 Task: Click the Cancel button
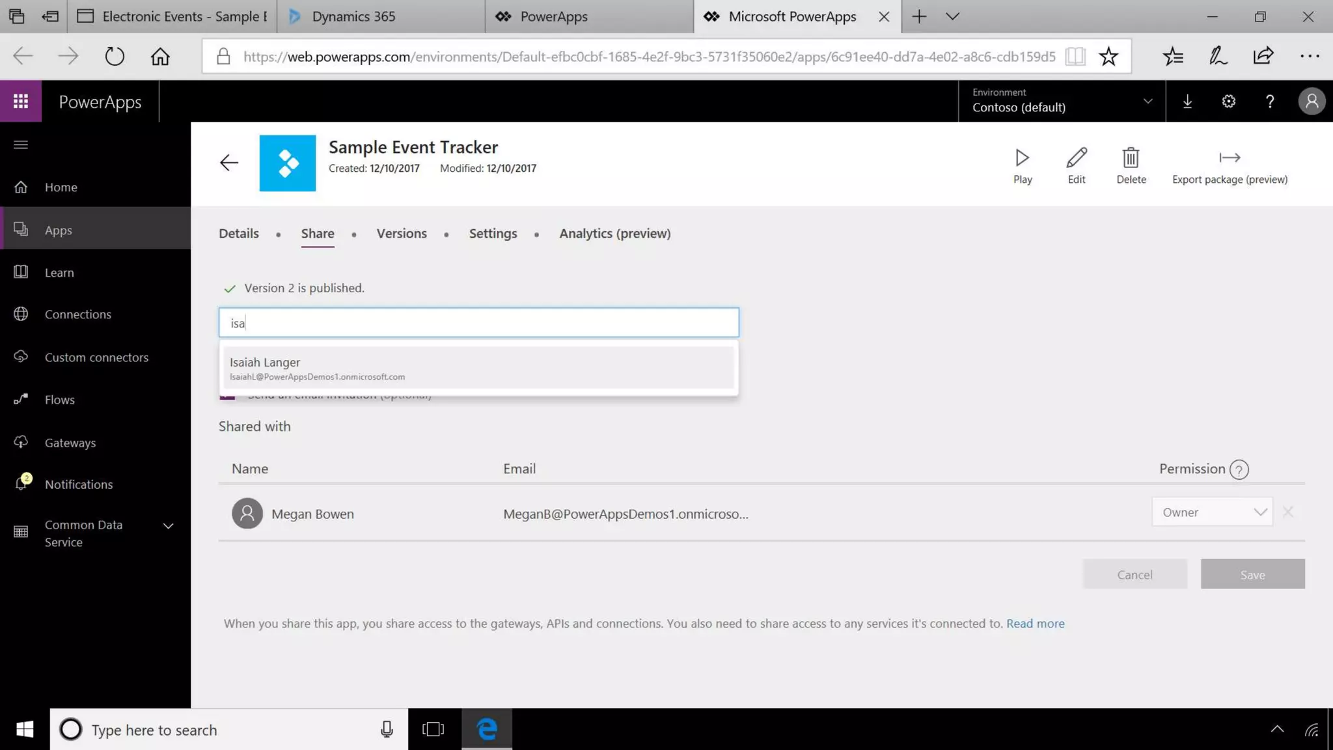(x=1134, y=574)
